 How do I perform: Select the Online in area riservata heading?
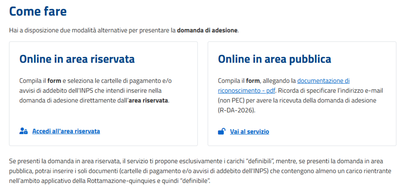pyautogui.click(x=77, y=59)
